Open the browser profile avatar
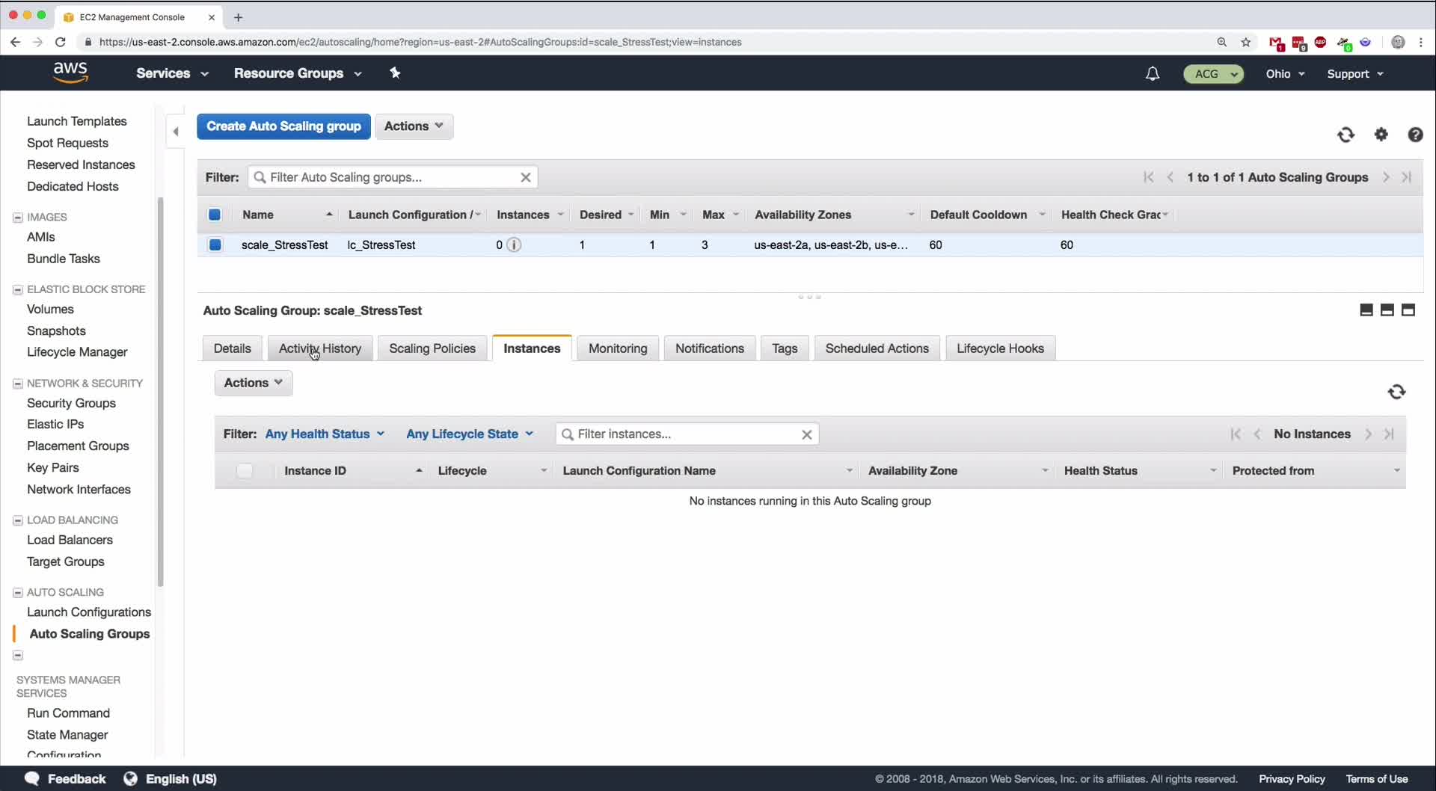 [x=1398, y=43]
